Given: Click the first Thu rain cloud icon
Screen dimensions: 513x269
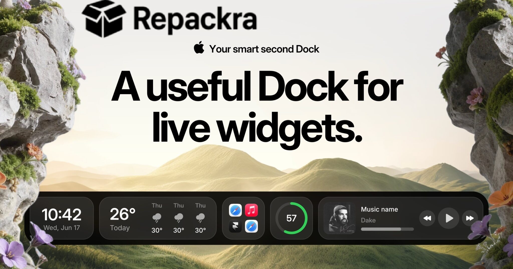Looking at the screenshot, I should [x=157, y=218].
